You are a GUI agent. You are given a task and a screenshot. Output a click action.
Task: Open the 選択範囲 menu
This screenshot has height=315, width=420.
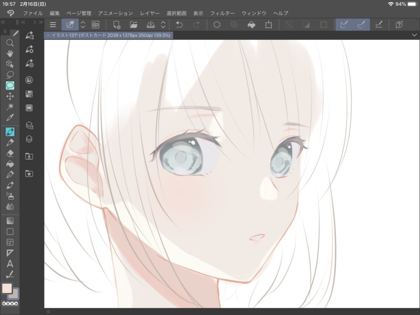click(176, 13)
